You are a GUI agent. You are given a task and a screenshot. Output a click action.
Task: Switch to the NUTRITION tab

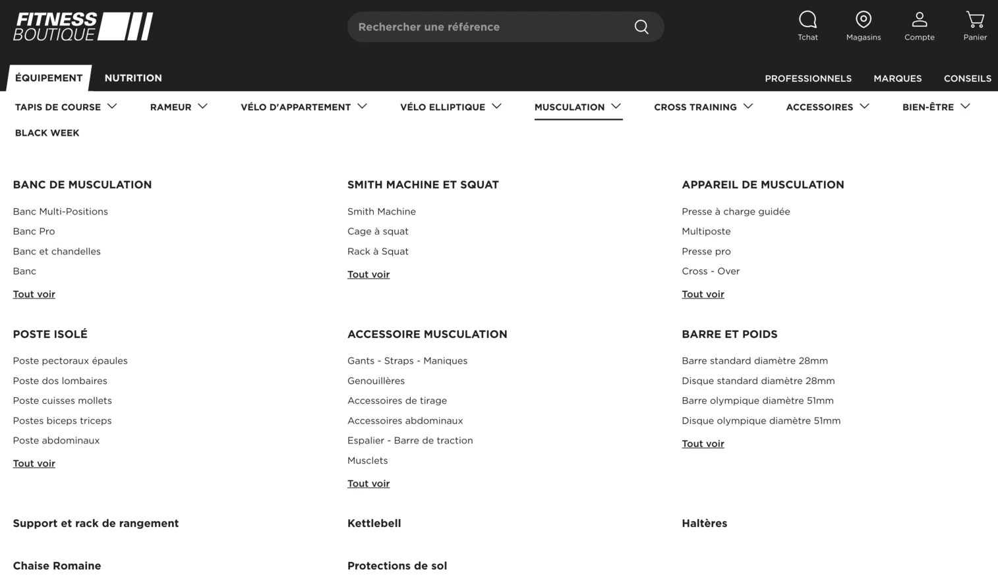tap(133, 78)
